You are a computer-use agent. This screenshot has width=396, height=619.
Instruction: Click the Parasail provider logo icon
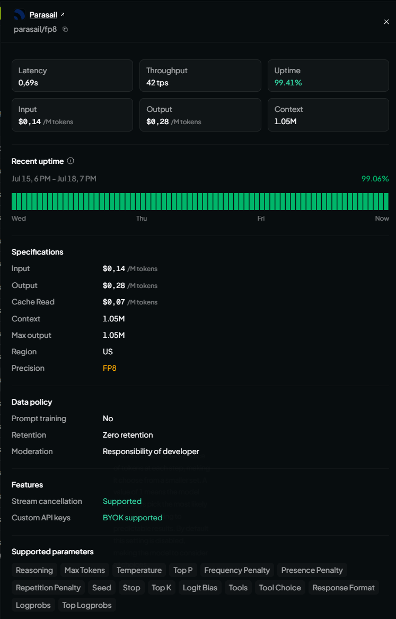click(x=19, y=15)
